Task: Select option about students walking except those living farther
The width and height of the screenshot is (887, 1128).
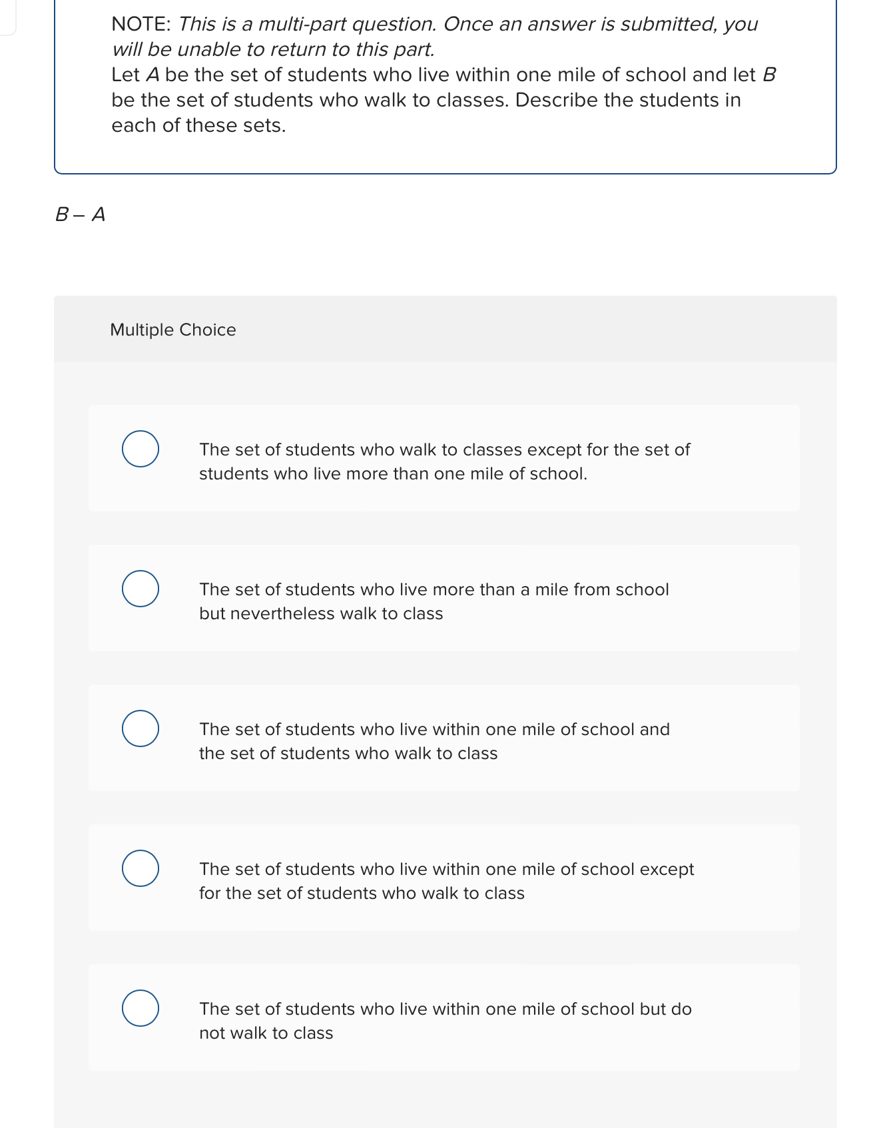Action: (141, 449)
